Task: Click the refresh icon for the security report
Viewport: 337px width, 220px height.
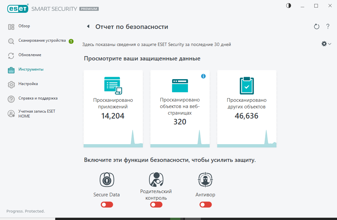Action: [x=317, y=27]
